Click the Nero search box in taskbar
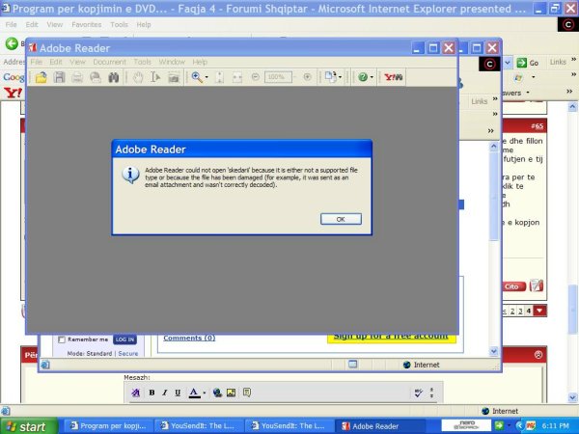The image size is (579, 434). (x=466, y=425)
